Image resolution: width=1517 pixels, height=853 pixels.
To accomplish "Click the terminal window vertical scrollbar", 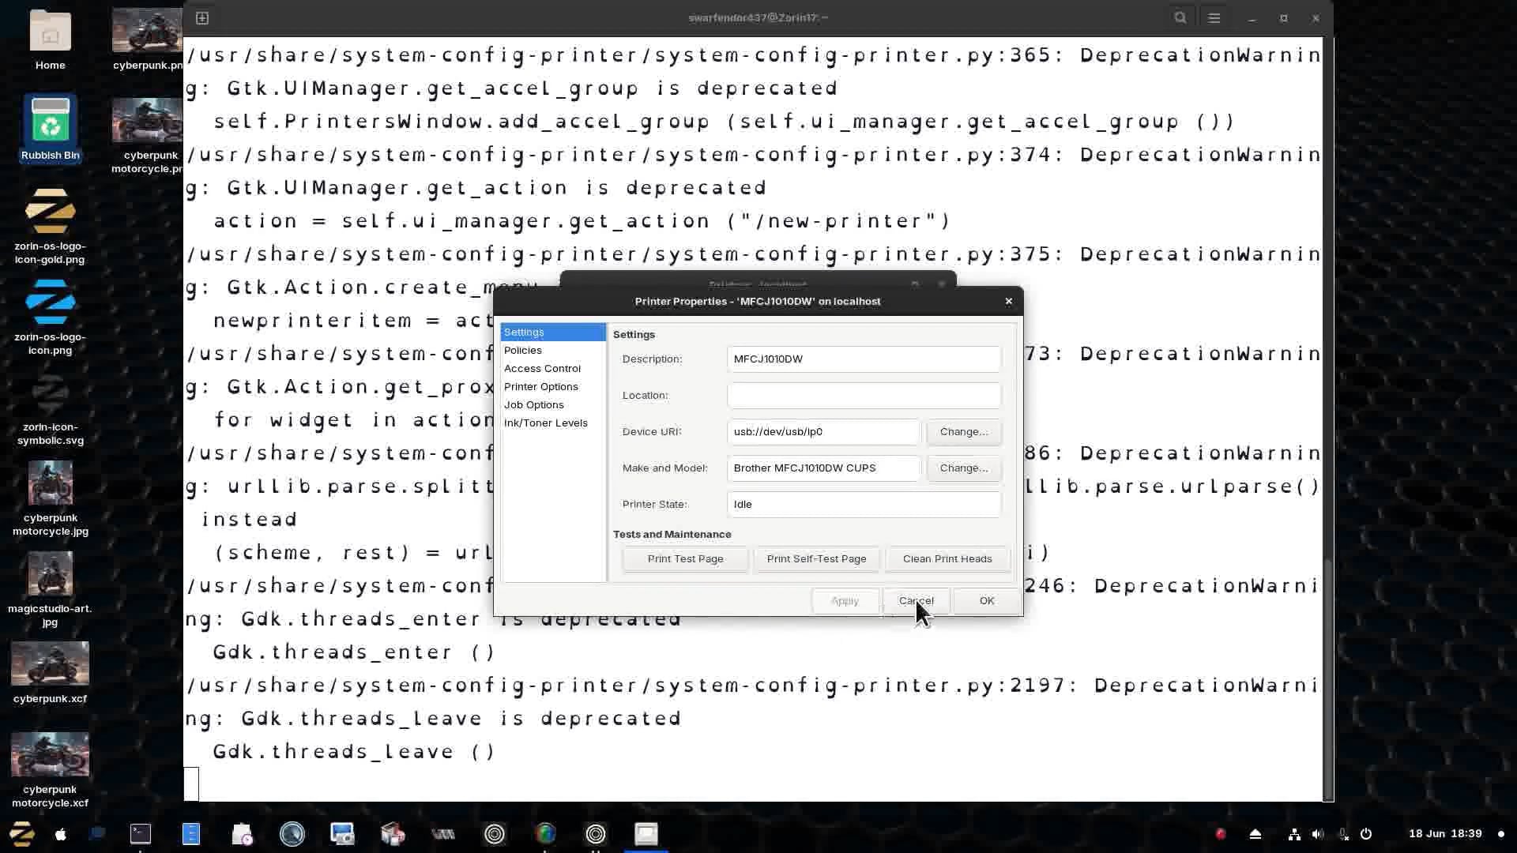I will (1328, 679).
